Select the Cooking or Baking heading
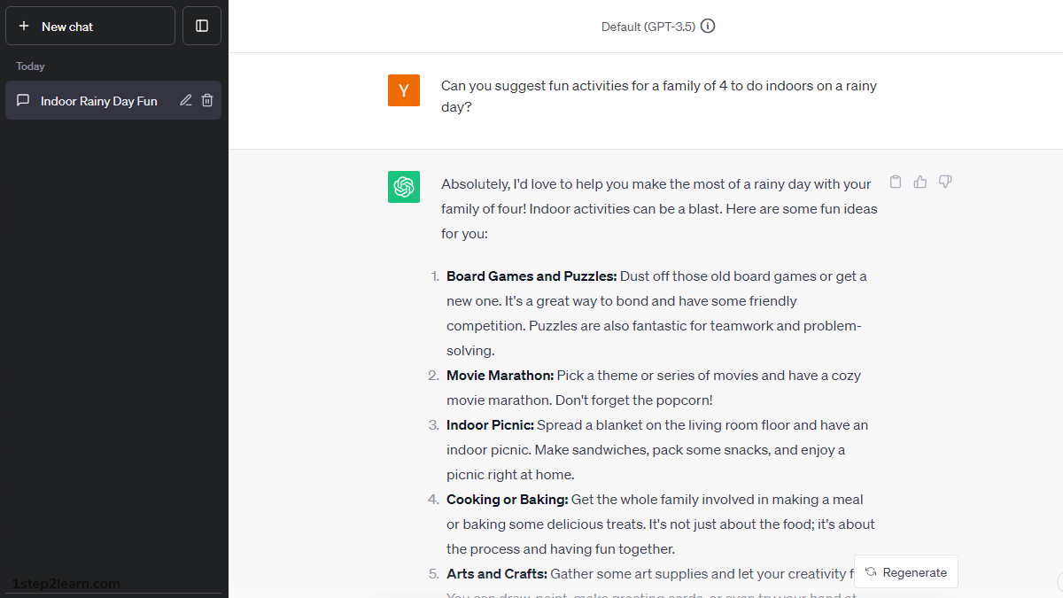The image size is (1063, 598). click(507, 500)
